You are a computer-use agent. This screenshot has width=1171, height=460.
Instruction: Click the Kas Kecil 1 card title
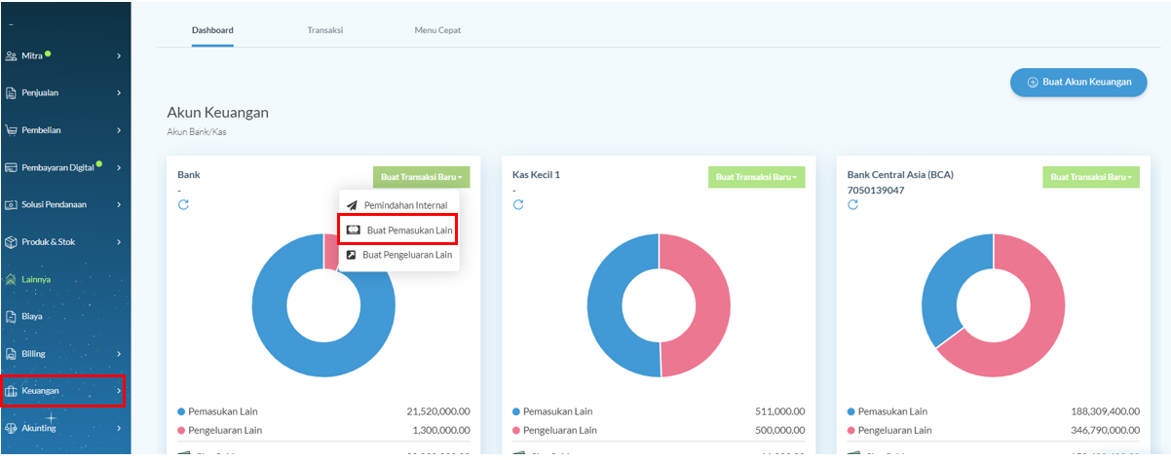coord(537,175)
